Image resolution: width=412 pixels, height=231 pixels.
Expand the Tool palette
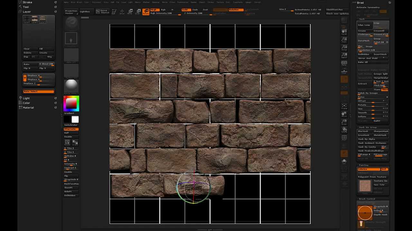pos(26,7)
